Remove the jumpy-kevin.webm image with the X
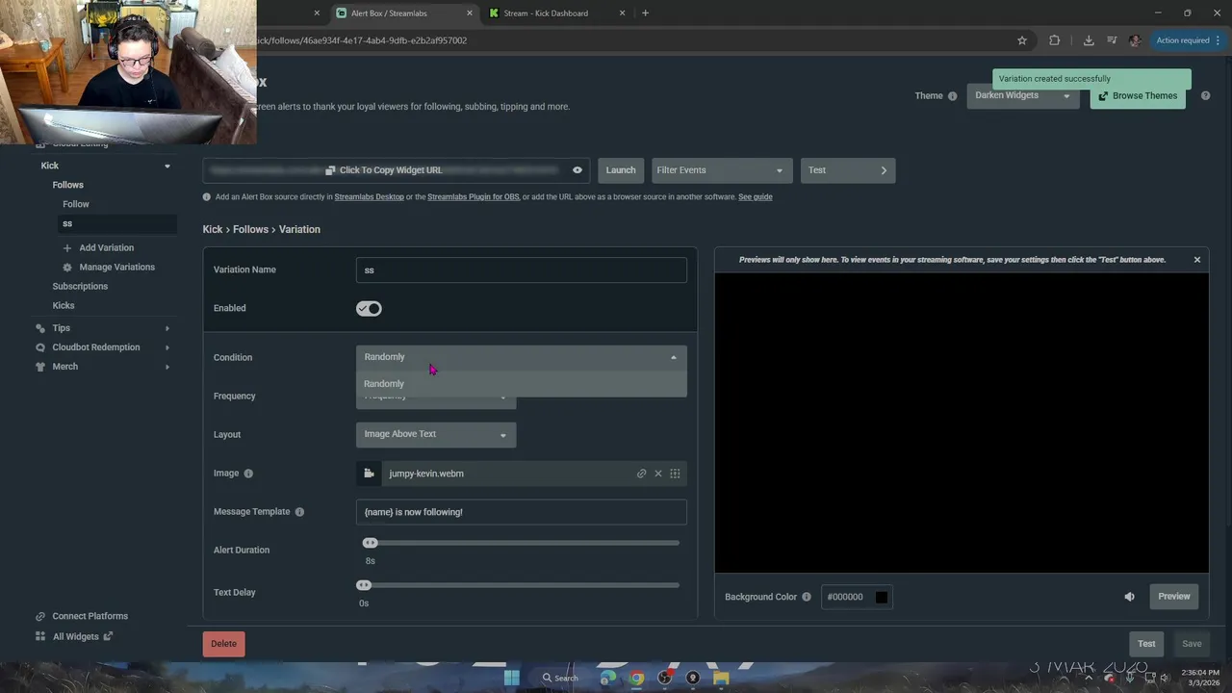The image size is (1232, 693). coord(658,474)
